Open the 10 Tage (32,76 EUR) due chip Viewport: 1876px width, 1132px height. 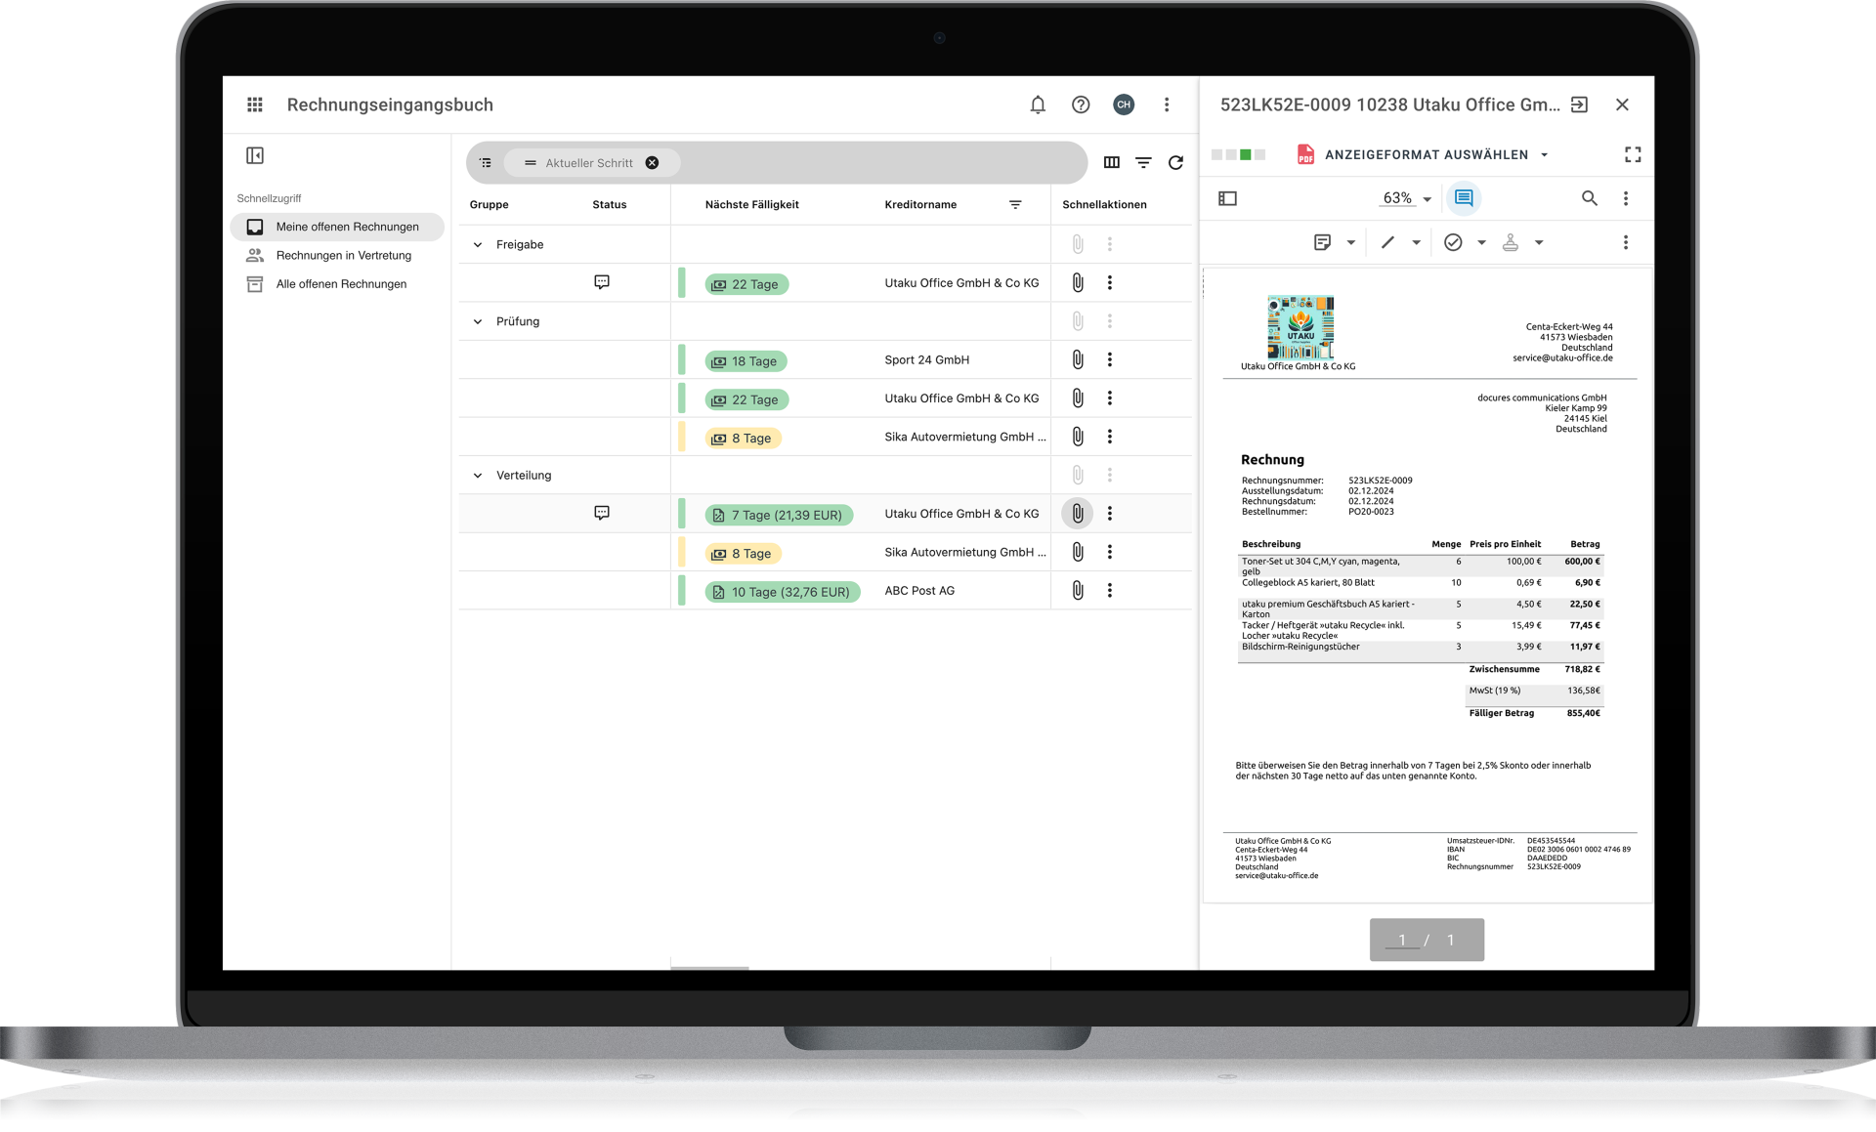(x=783, y=591)
